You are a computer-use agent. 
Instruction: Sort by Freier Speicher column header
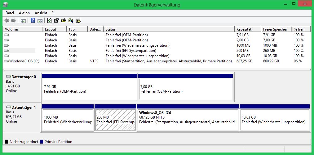[x=276, y=29]
